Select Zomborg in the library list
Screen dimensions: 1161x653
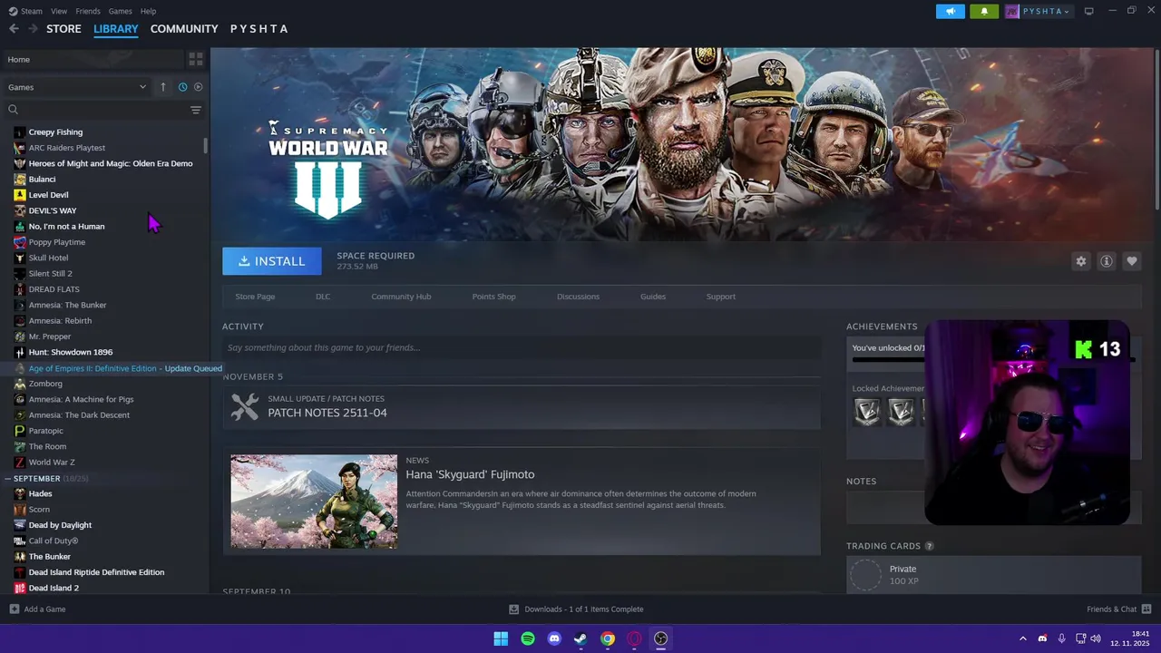(45, 384)
